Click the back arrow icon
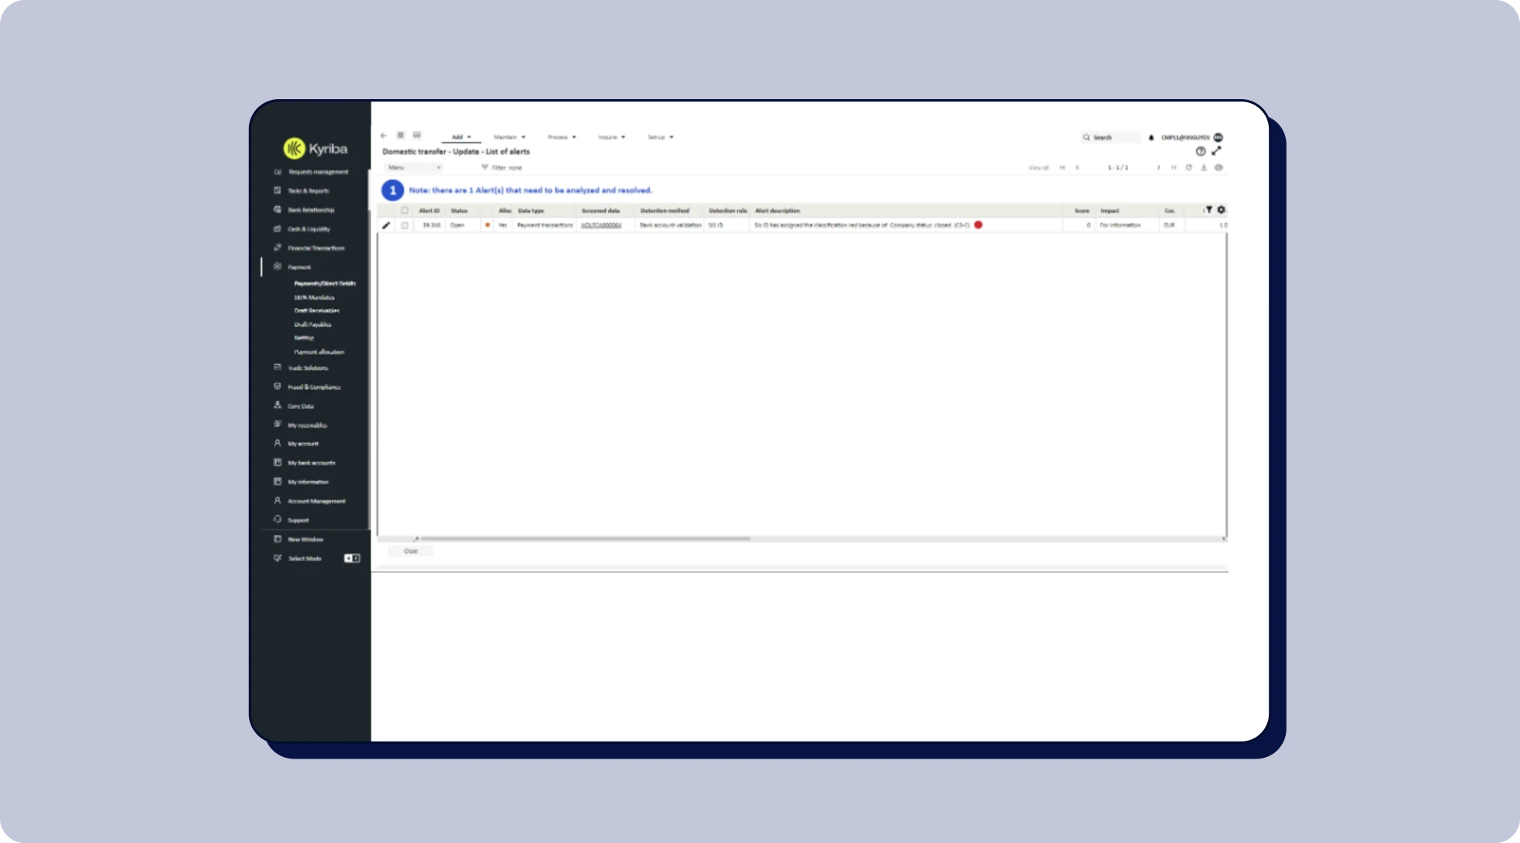1520x843 pixels. click(x=383, y=136)
